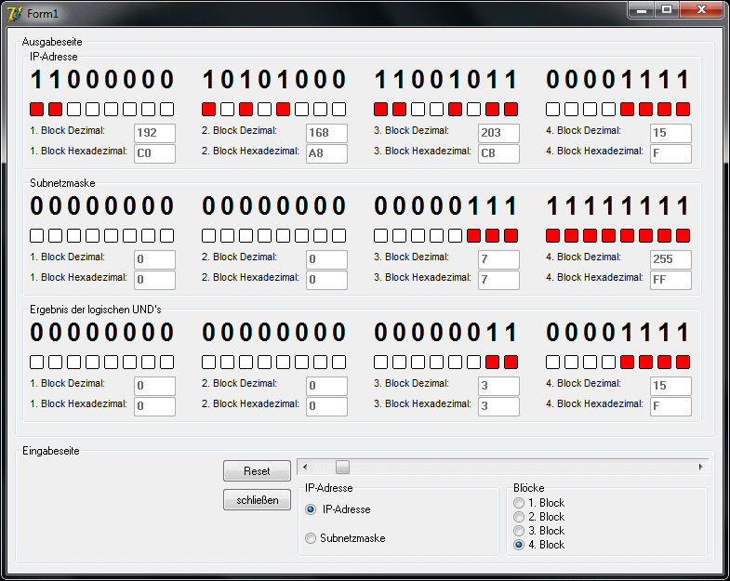Click Subnetzmaske 1. Block Dezimal field
The image size is (730, 581).
(x=154, y=259)
